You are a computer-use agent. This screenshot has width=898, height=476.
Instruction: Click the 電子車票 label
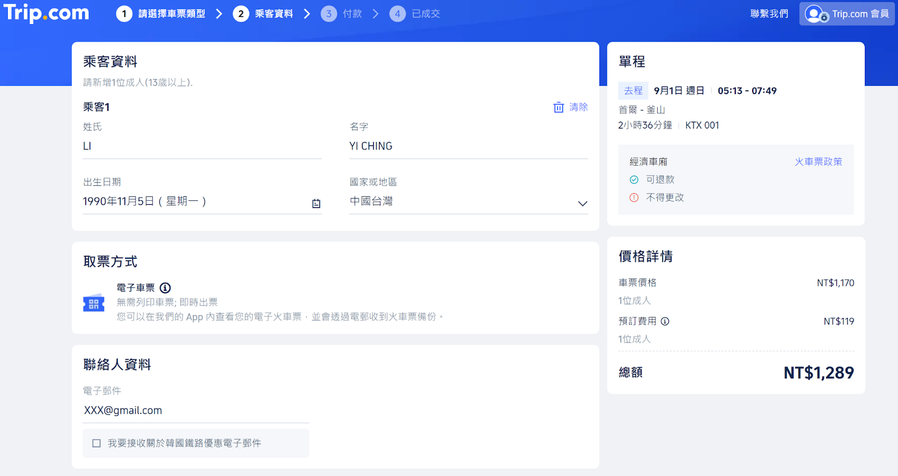pyautogui.click(x=136, y=288)
